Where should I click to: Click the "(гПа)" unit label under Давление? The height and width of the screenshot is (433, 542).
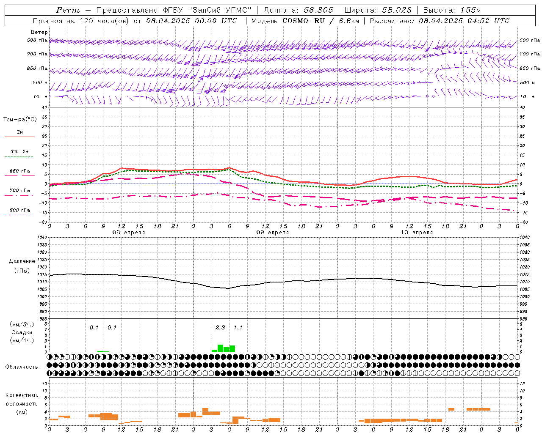coord(22,271)
